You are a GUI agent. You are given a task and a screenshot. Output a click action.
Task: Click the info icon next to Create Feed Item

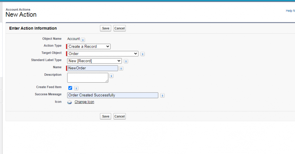click(76, 88)
